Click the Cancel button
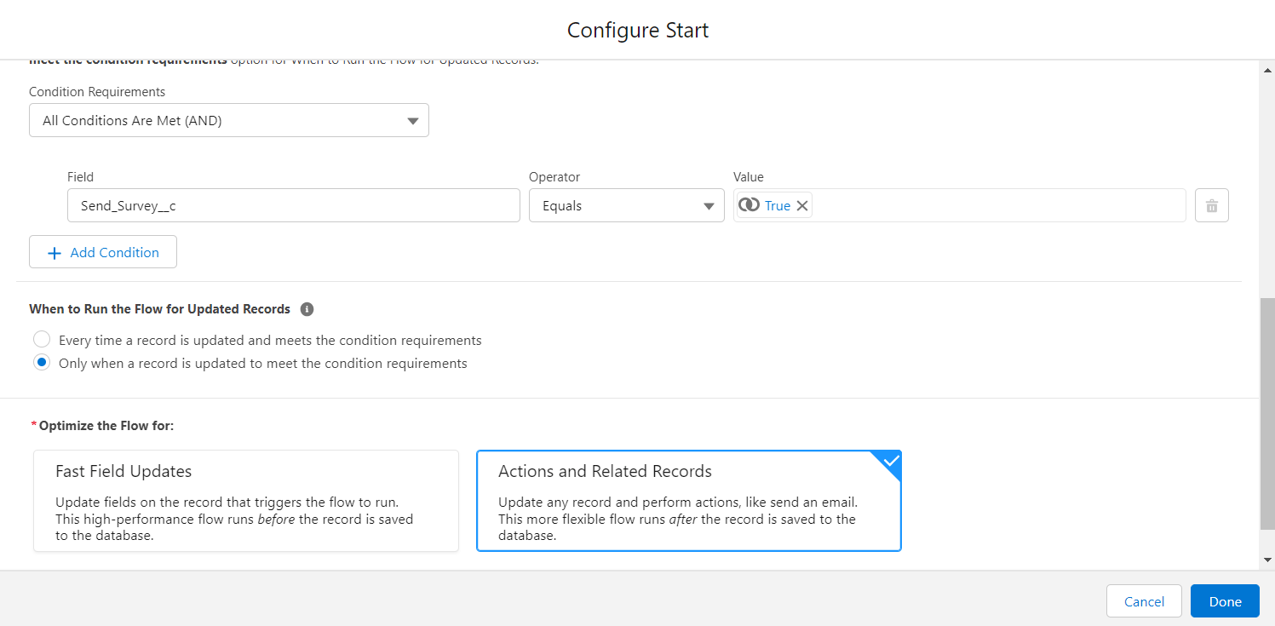Viewport: 1275px width, 626px height. click(1144, 600)
